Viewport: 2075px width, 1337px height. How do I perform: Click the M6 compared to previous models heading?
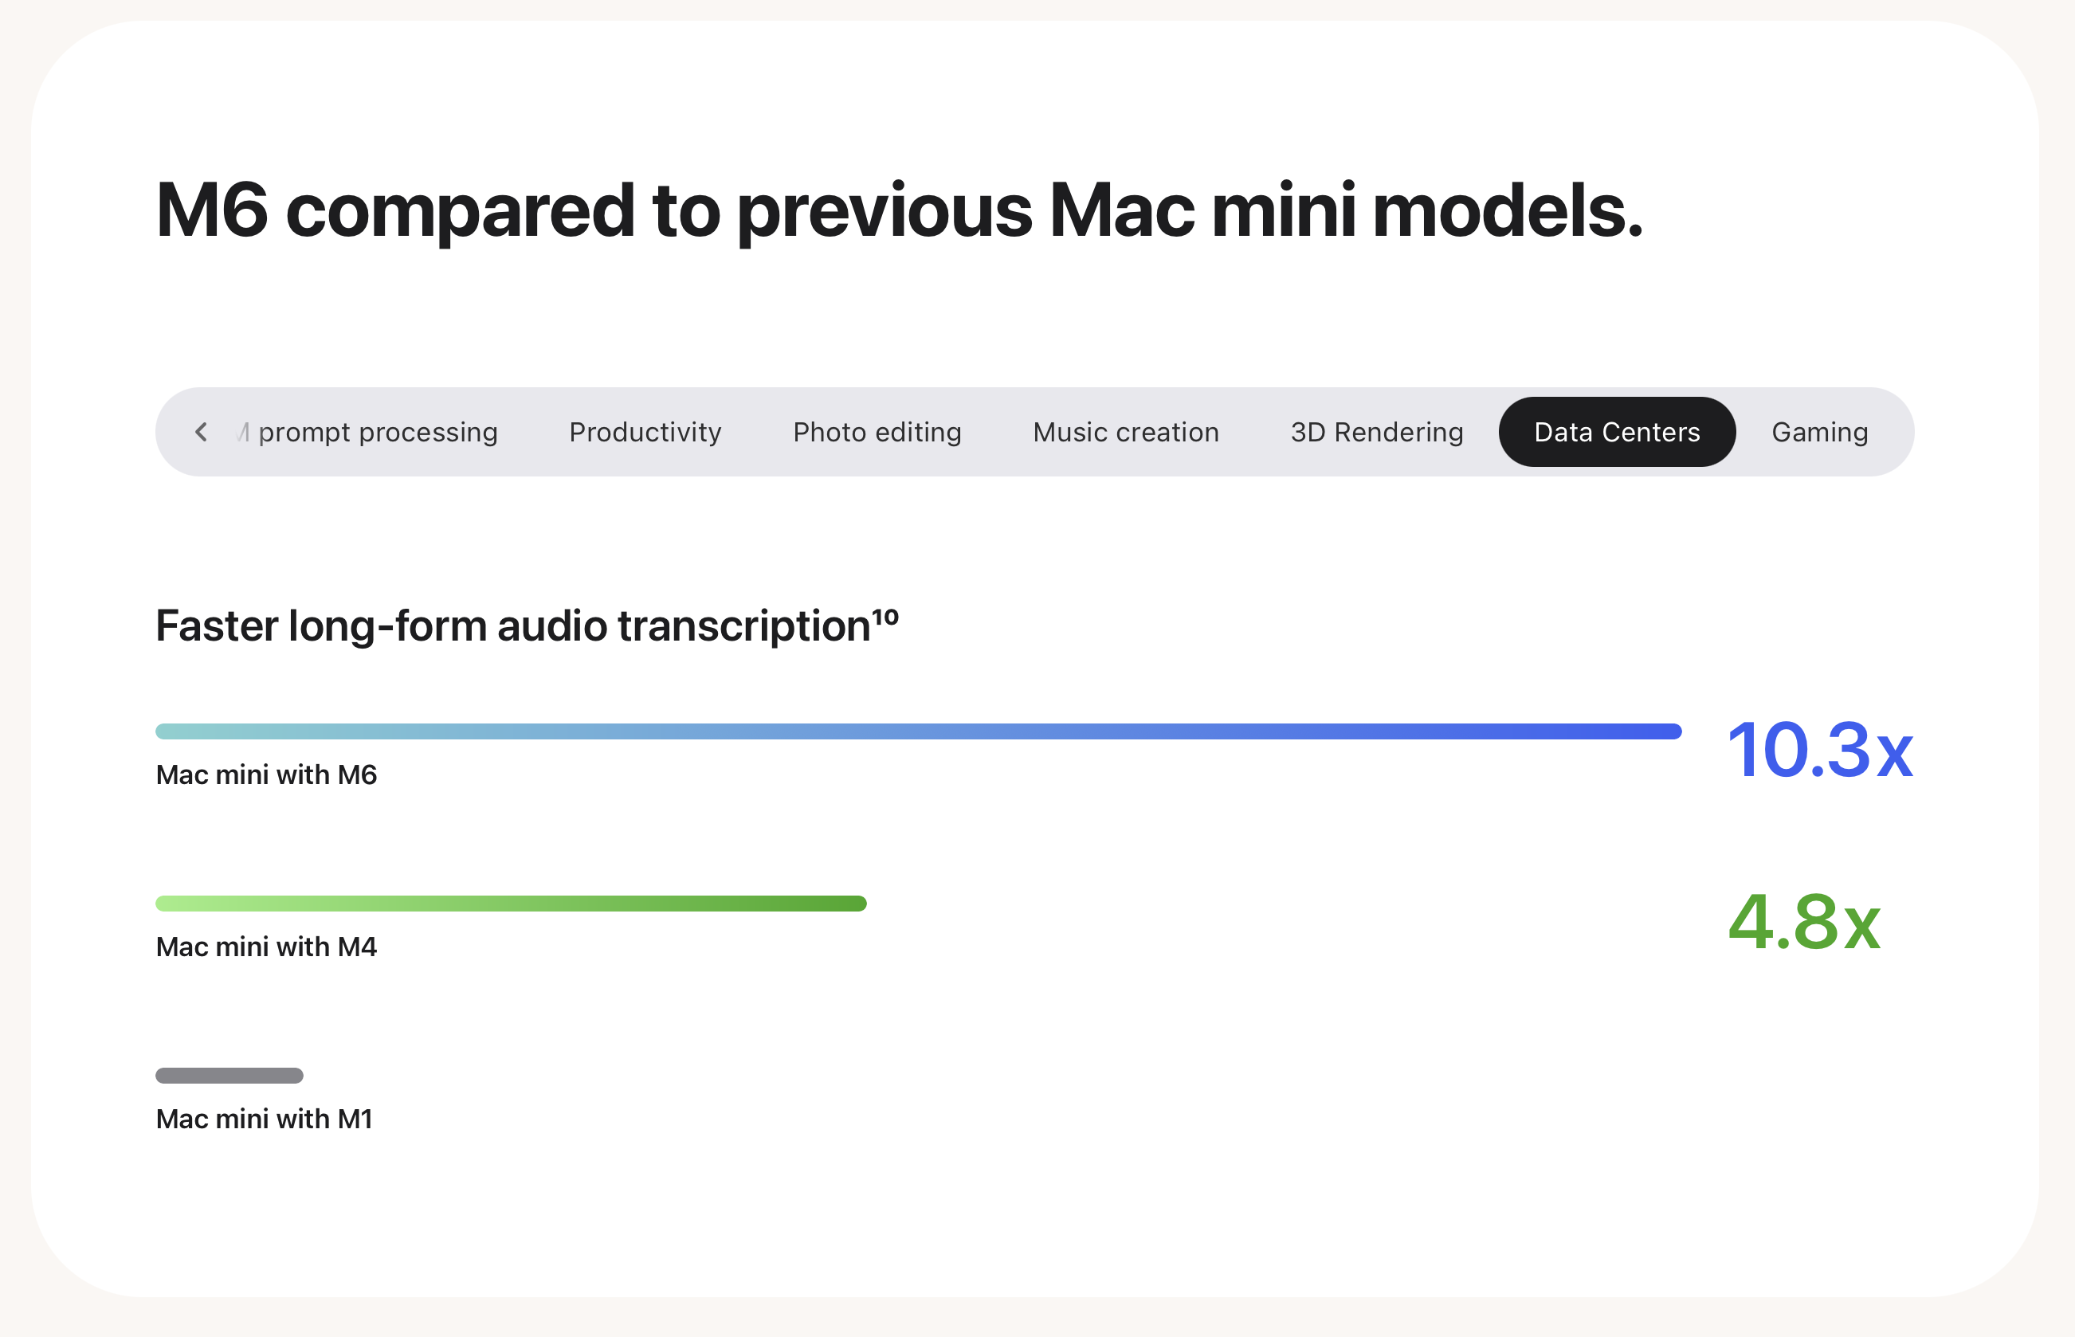pyautogui.click(x=899, y=210)
